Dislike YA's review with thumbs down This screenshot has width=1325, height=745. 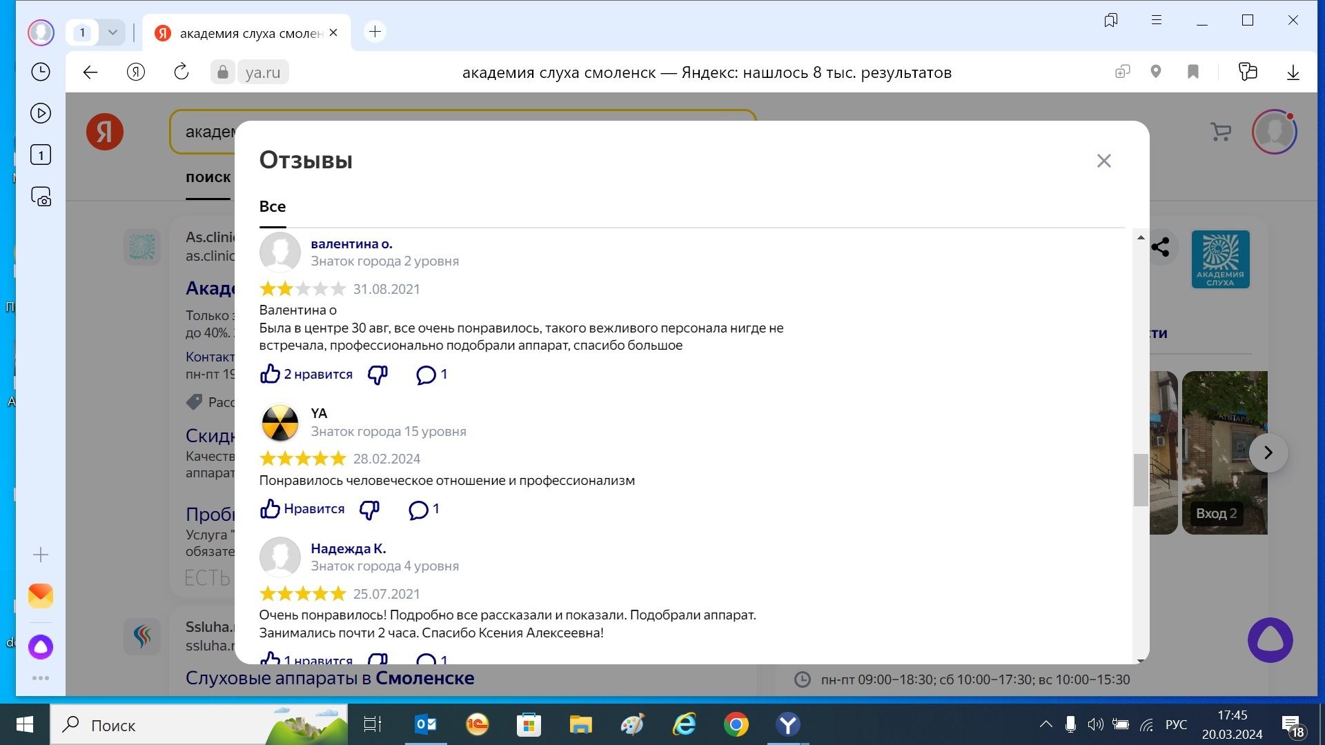pos(370,510)
